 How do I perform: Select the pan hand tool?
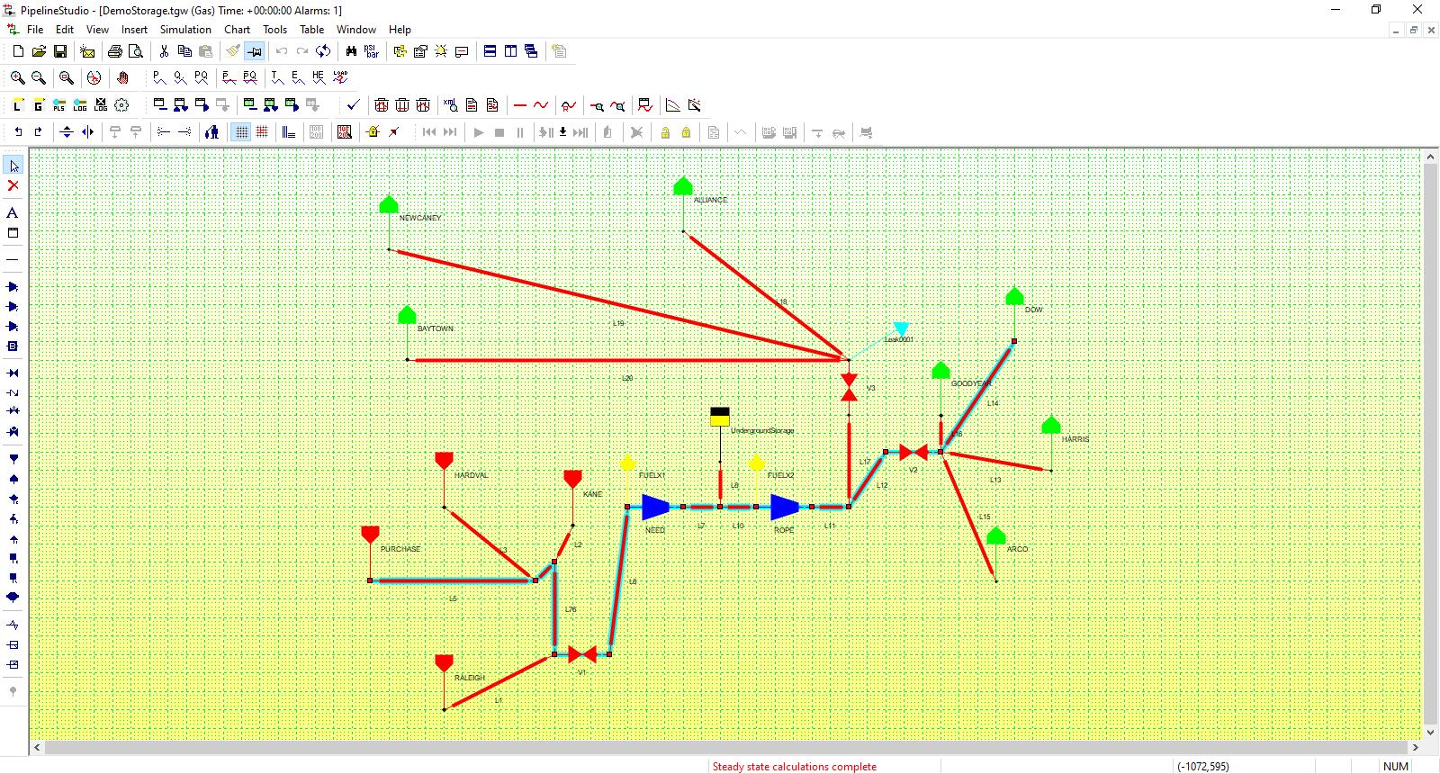(122, 77)
